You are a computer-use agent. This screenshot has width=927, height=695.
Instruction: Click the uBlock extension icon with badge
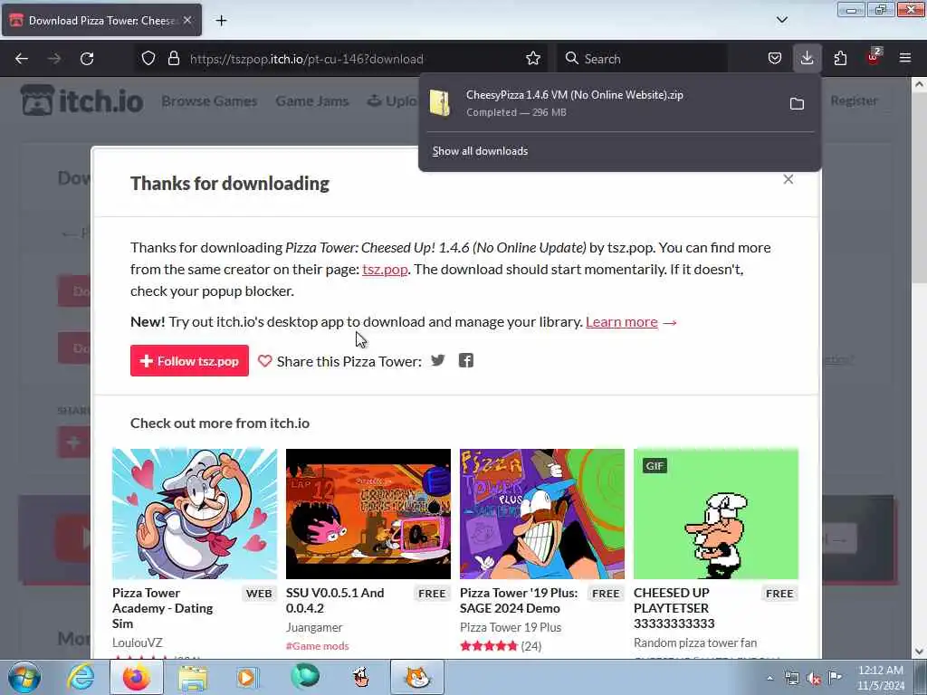point(874,57)
